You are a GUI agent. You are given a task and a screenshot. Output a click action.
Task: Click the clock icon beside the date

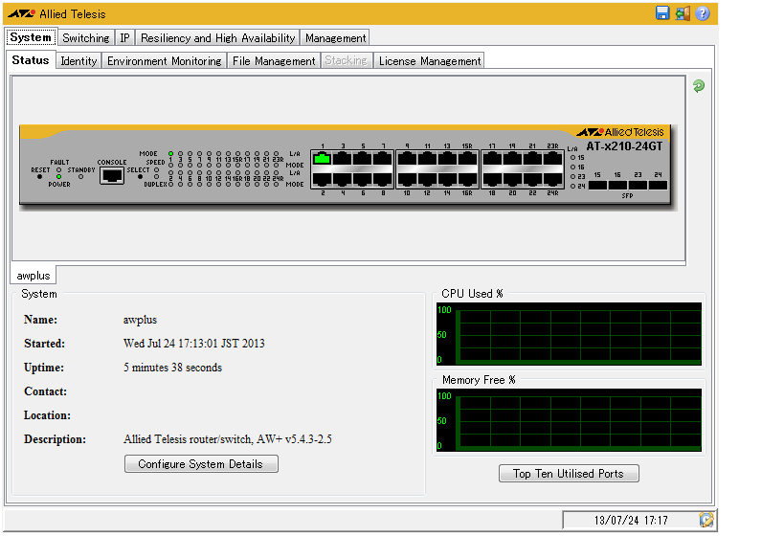(x=706, y=520)
